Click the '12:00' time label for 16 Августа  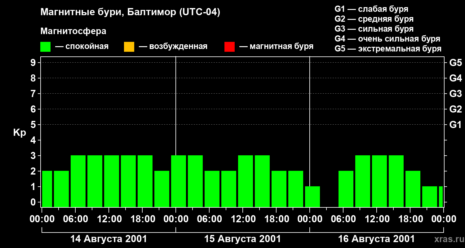[377, 219]
